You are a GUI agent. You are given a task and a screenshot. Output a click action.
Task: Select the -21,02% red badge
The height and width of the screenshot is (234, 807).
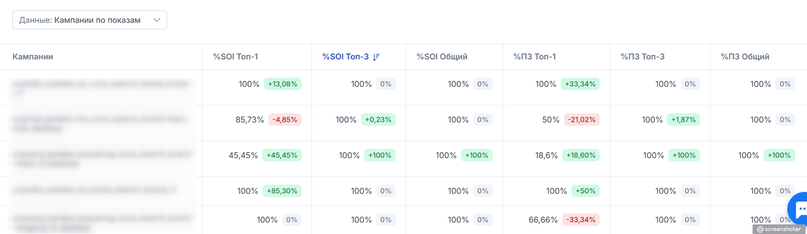(582, 120)
